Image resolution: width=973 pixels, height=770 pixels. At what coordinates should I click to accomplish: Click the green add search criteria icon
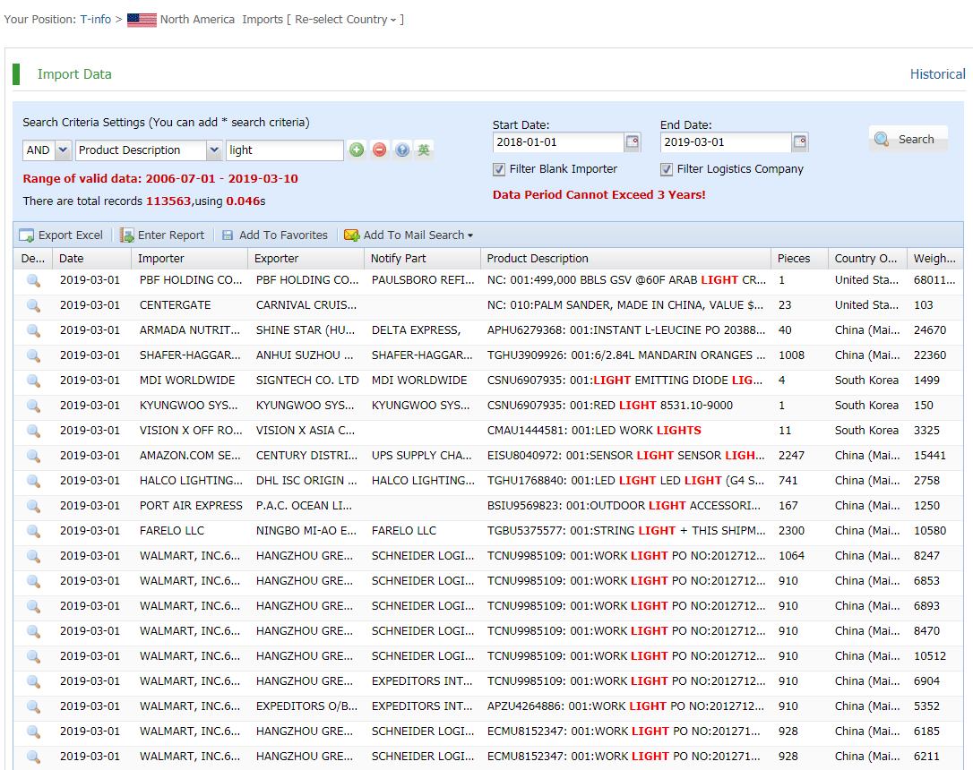pyautogui.click(x=357, y=150)
